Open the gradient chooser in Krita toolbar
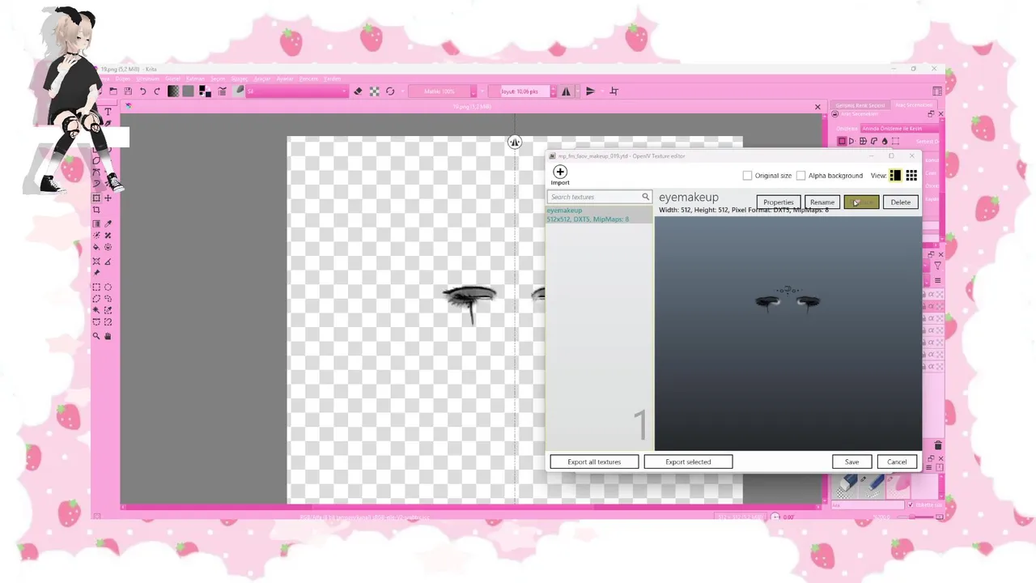 [173, 91]
